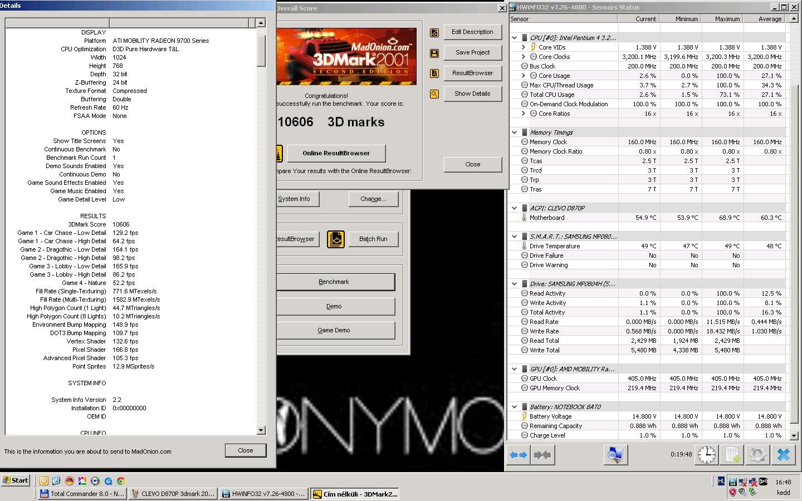Screen dimensions: 802x501
Task: Click Details list scroll-up arrow
Action: tap(261, 23)
